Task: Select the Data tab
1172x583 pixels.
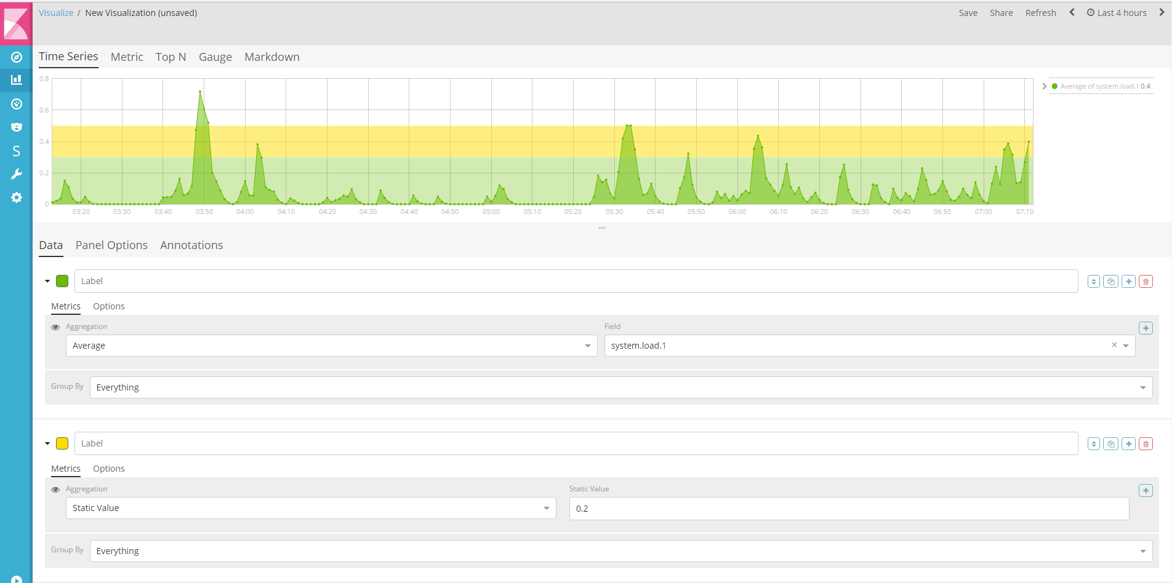Action: (x=51, y=245)
